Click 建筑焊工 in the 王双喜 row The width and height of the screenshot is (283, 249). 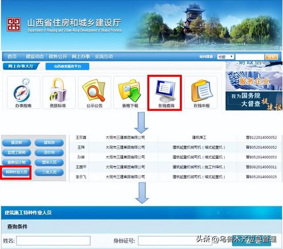point(199,137)
